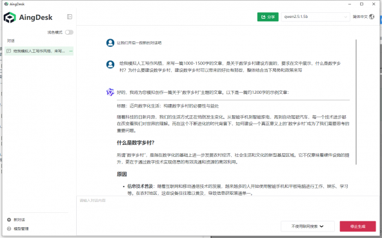Click the plus icon for new conversation
382x238 pixels.
(9, 220)
